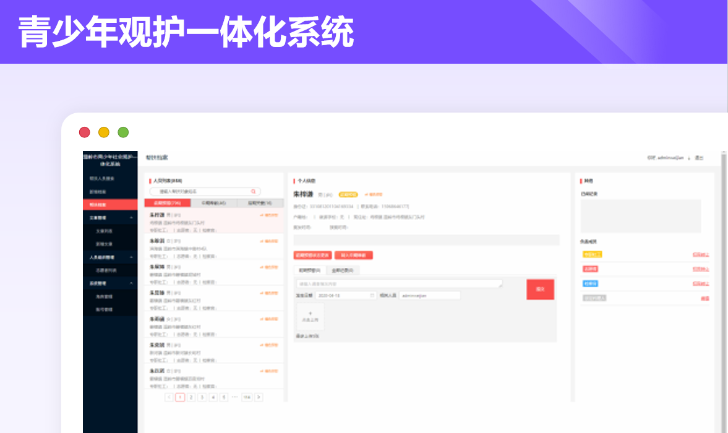Select page 3 in the pagination

[x=202, y=397]
